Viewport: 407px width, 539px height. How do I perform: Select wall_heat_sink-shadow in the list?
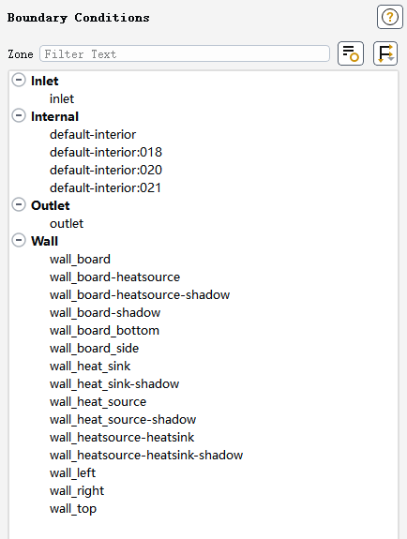114,383
